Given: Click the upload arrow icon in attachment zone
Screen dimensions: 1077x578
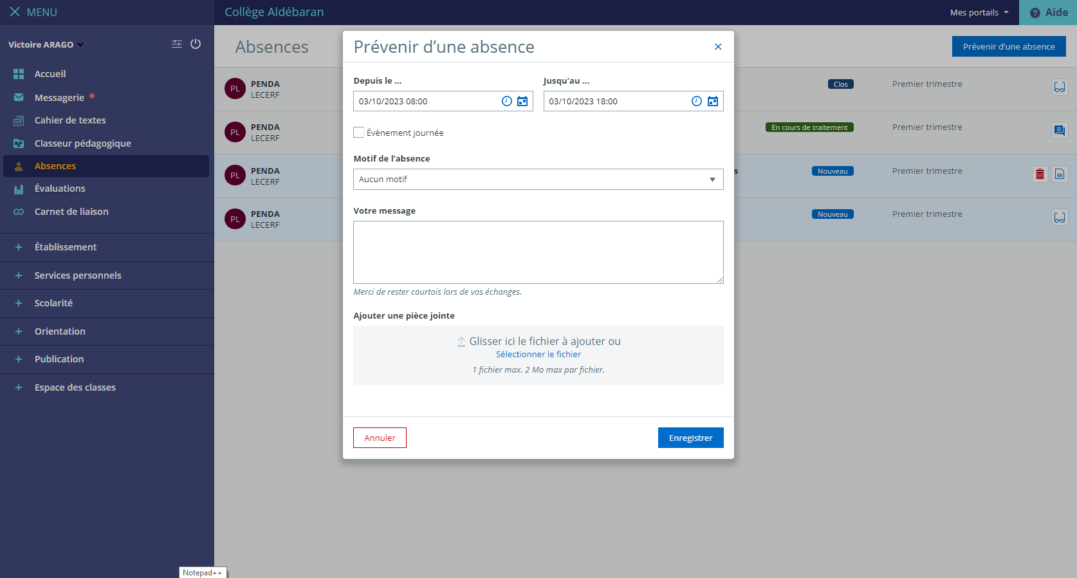Looking at the screenshot, I should (461, 342).
